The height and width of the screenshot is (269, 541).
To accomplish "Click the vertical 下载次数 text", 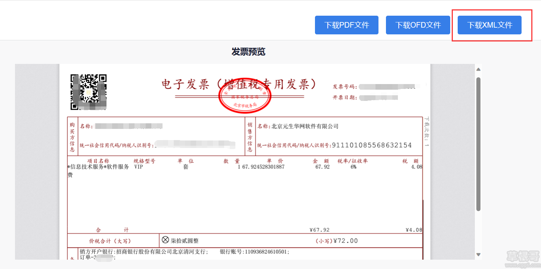I will coord(427,132).
